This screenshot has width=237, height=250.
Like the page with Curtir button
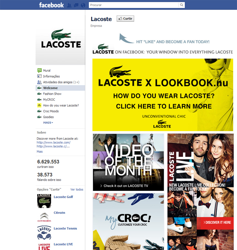[125, 18]
